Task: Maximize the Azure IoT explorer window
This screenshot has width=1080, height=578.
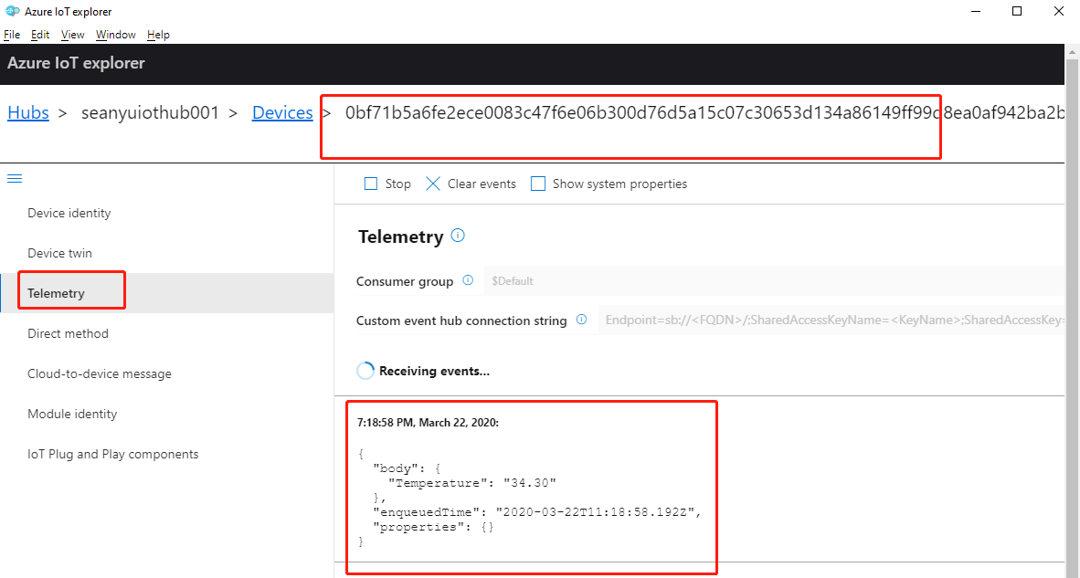Action: click(1017, 11)
